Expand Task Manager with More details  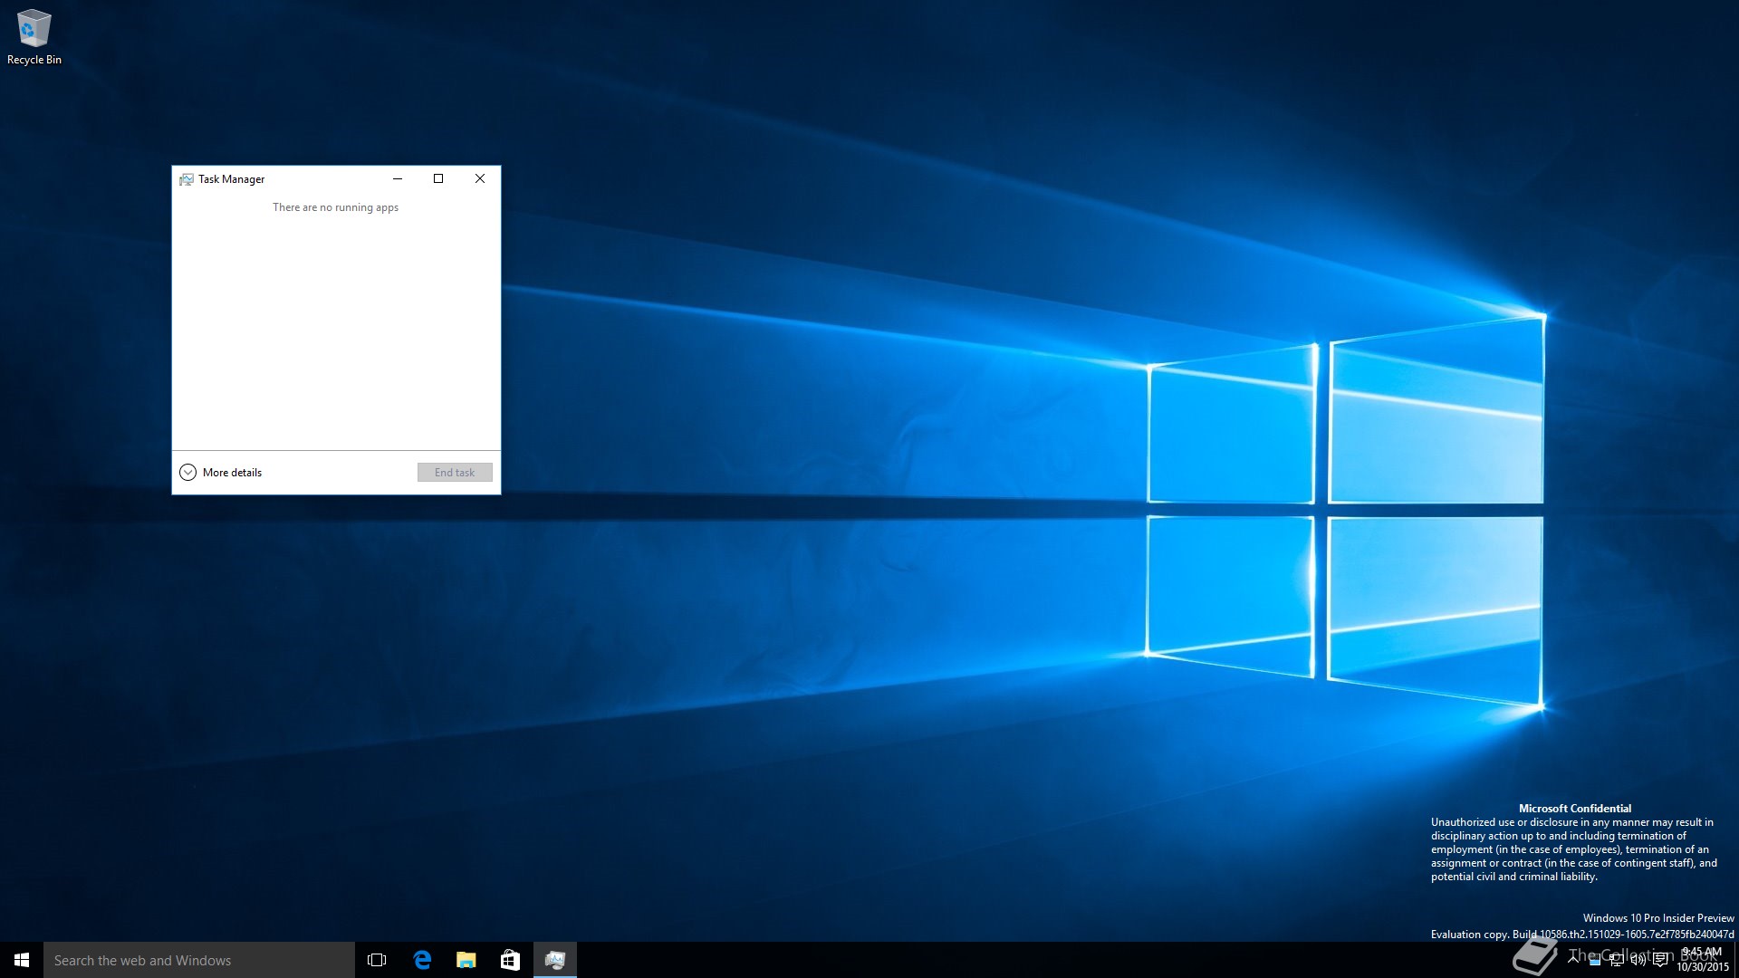point(221,473)
